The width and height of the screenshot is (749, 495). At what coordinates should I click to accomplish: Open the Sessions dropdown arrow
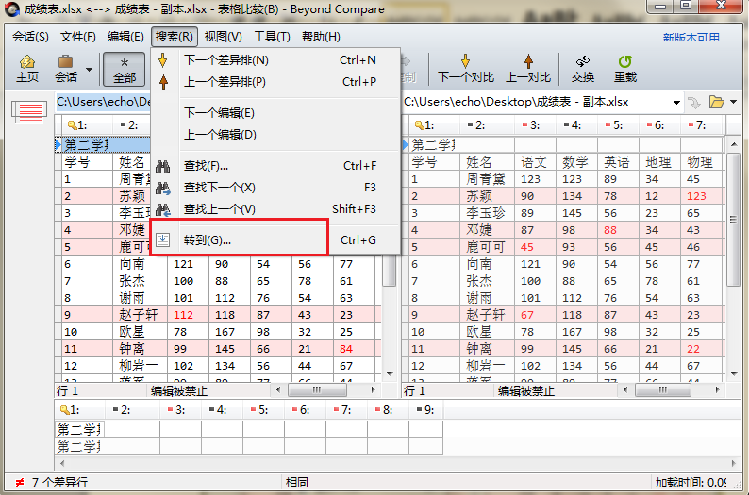(x=90, y=70)
